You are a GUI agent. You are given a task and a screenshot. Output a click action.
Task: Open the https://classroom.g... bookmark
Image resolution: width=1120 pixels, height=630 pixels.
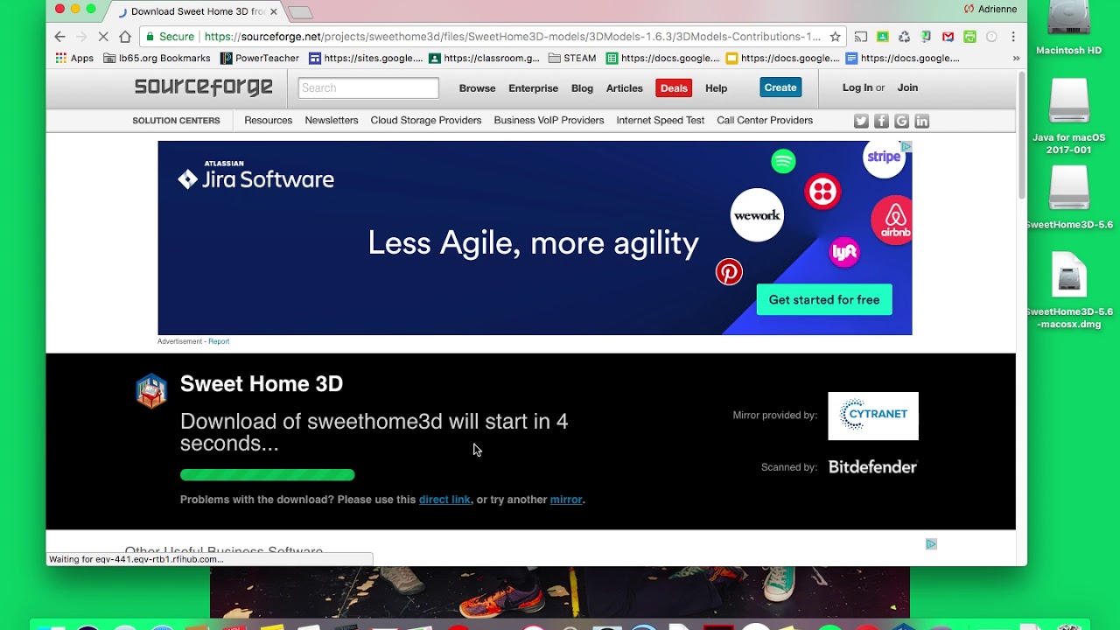[484, 58]
